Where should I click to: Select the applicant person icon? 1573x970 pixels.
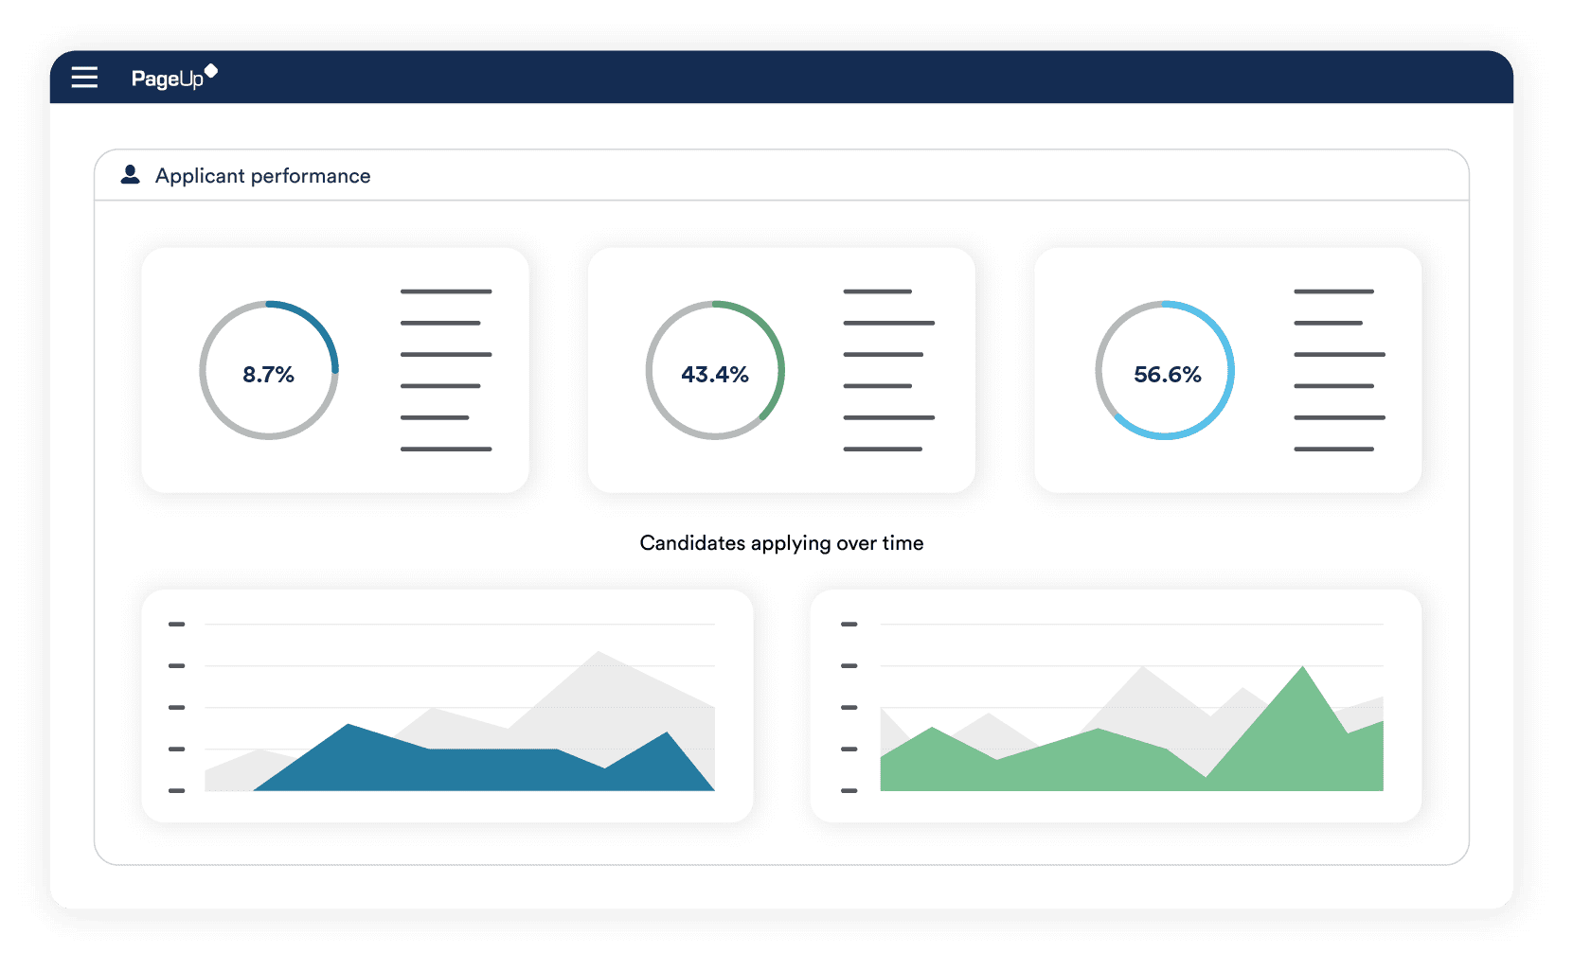coord(128,173)
